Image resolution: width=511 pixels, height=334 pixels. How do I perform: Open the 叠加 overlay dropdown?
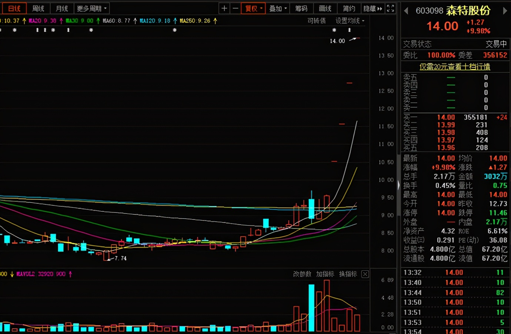click(278, 8)
